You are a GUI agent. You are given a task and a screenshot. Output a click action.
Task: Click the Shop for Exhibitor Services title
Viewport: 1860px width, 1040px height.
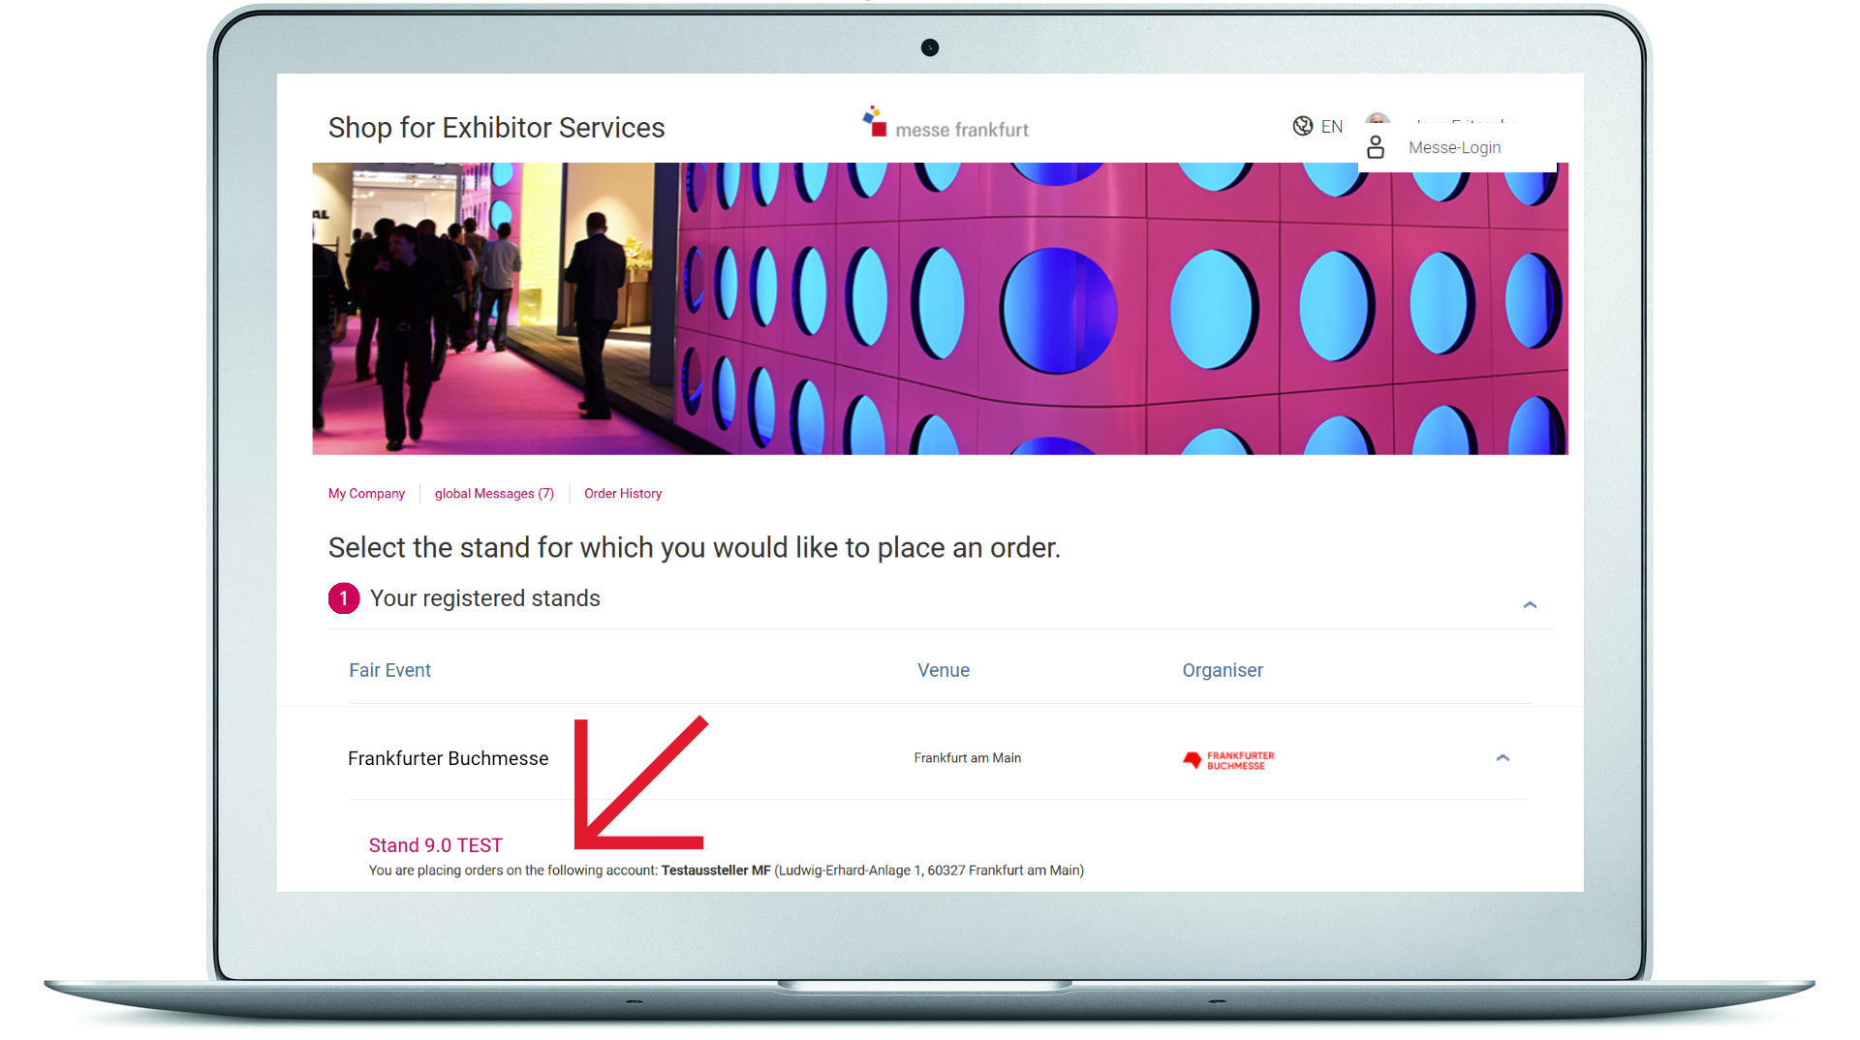(496, 128)
